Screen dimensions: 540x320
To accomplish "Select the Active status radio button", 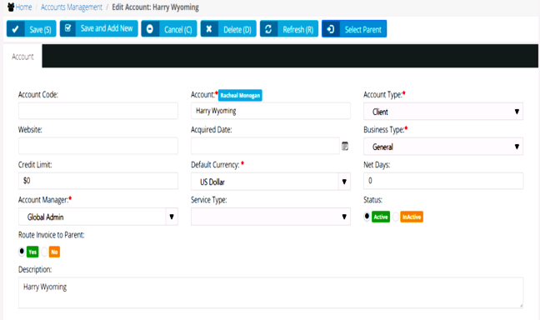I will point(367,217).
